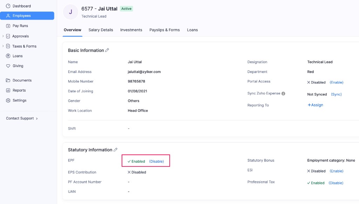Enable Portal Access link

click(337, 82)
